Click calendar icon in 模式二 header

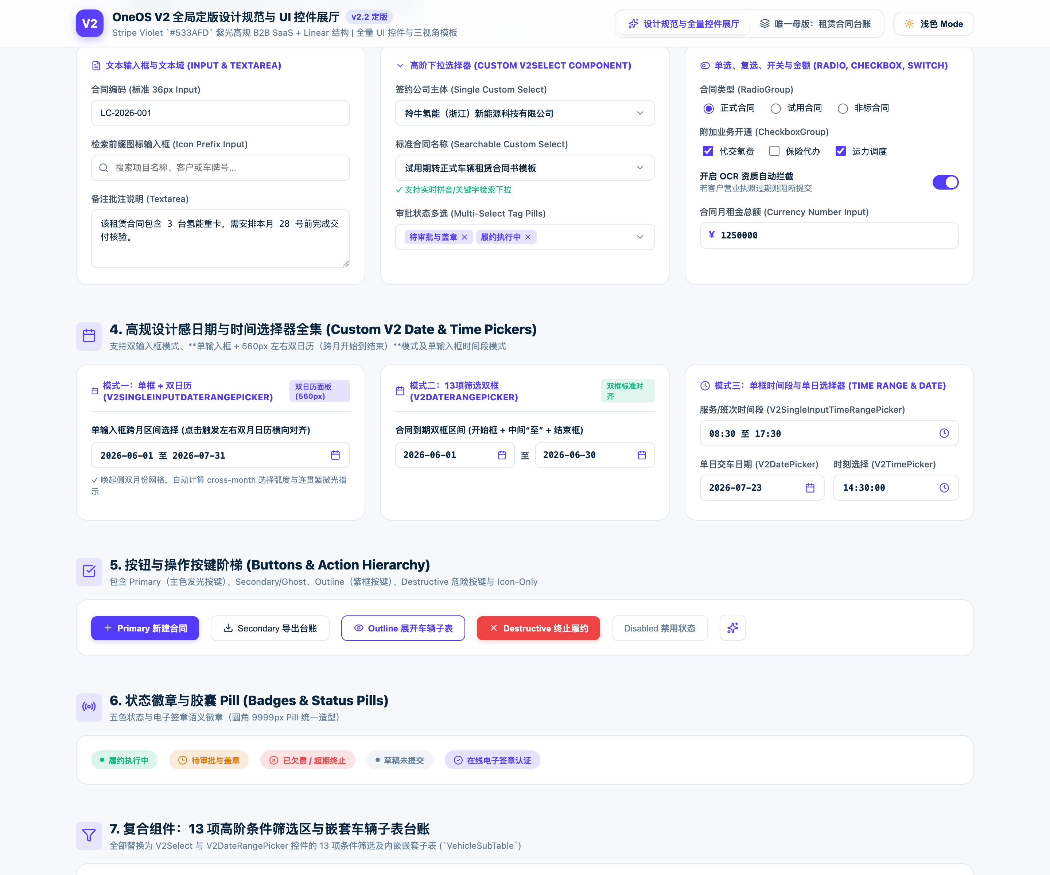pos(400,391)
